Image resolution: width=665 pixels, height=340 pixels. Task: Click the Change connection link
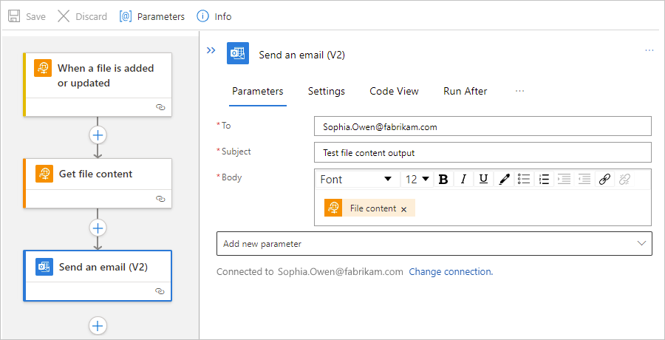(450, 271)
